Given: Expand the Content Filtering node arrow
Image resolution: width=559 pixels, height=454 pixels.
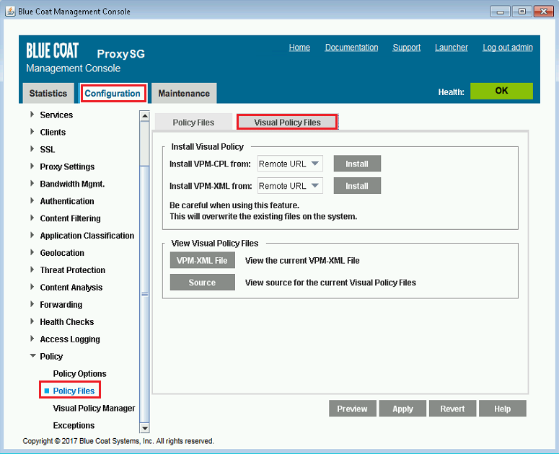Looking at the screenshot, I should [32, 218].
